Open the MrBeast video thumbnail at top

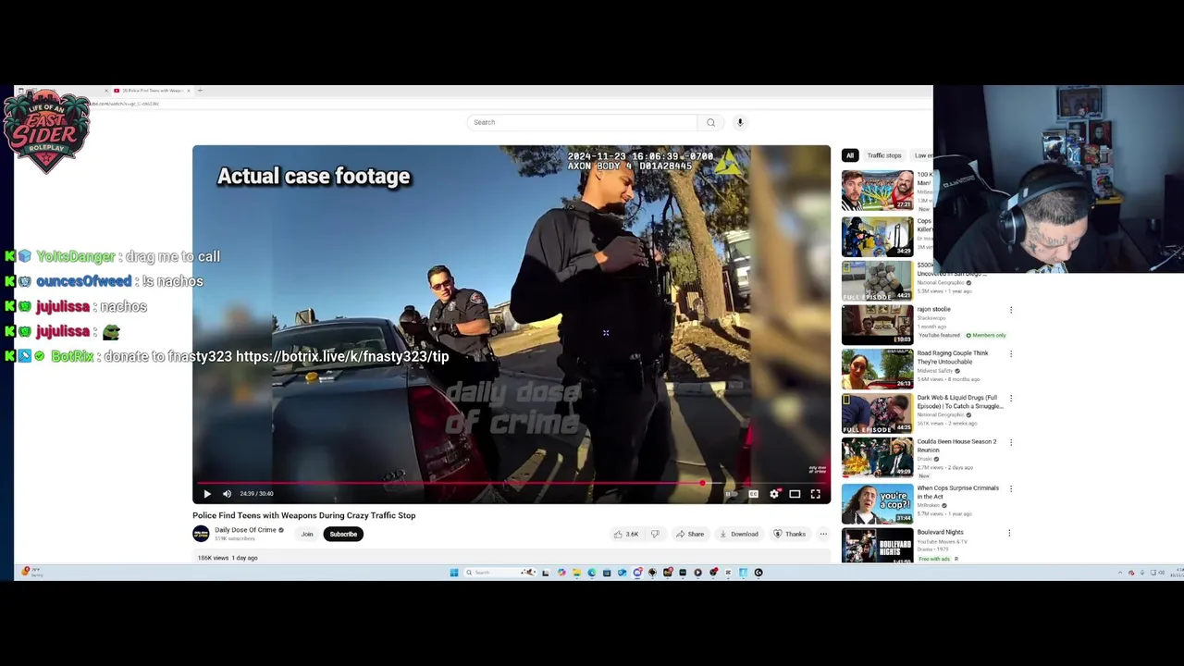(x=877, y=190)
